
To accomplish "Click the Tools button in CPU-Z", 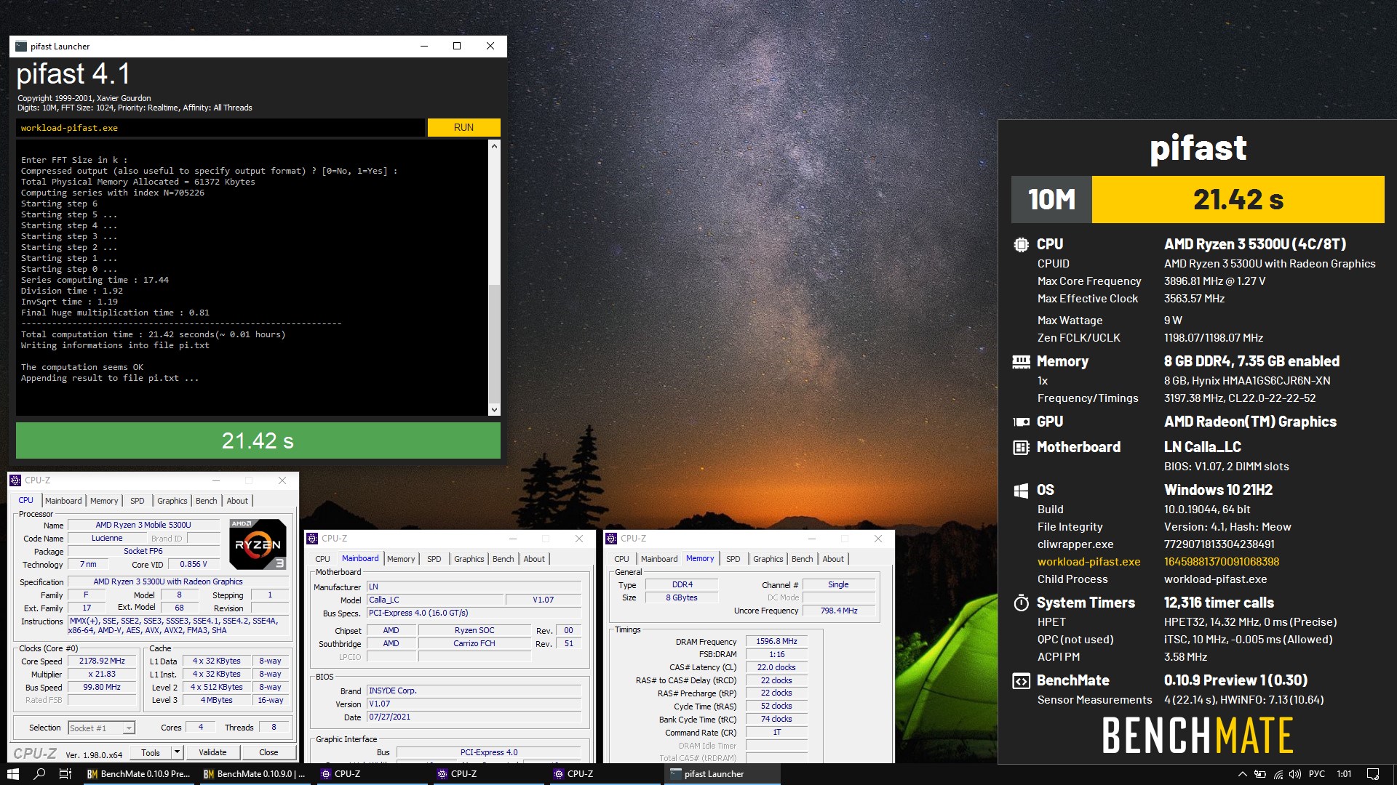I will 151,752.
